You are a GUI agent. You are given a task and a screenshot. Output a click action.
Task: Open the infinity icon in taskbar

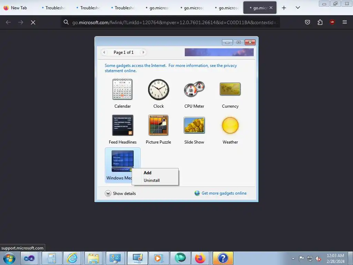(x=30, y=258)
